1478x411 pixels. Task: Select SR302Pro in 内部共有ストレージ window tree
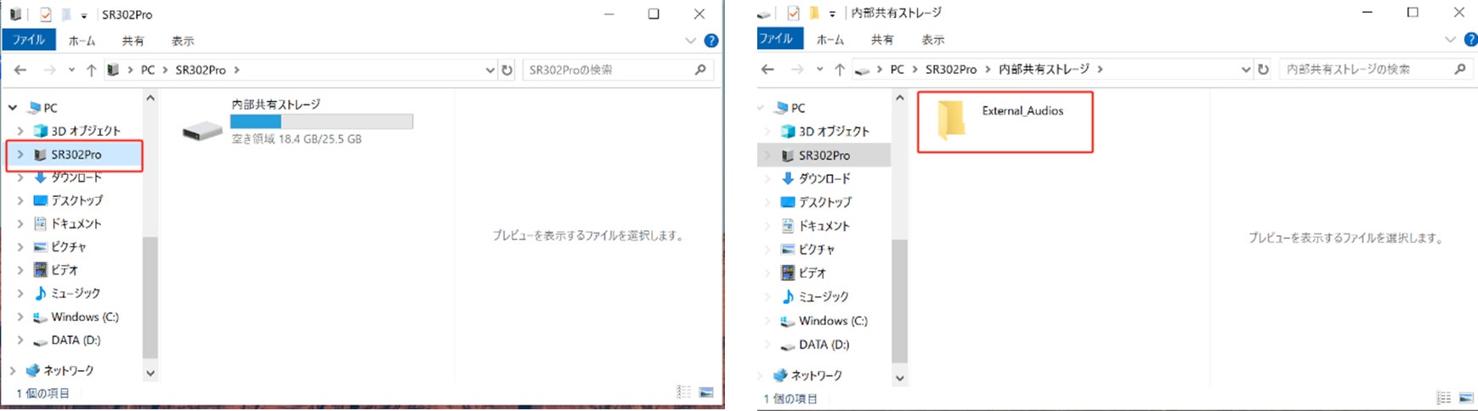click(x=824, y=155)
